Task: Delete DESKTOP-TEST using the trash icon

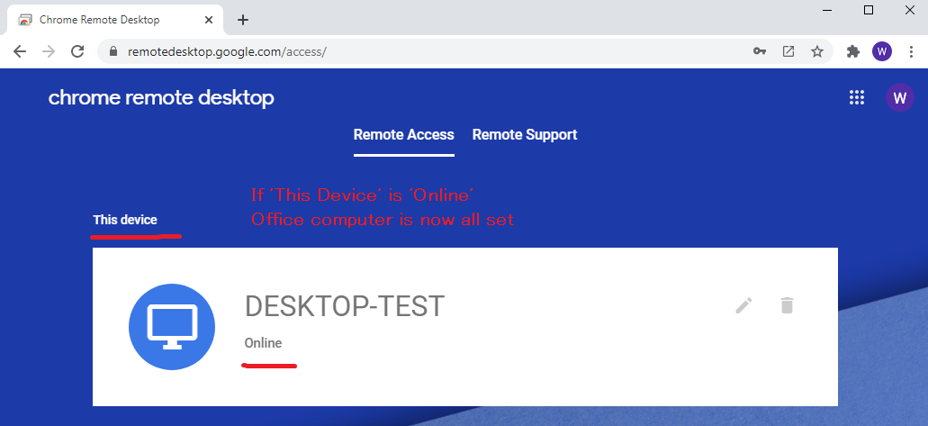Action: 787,305
